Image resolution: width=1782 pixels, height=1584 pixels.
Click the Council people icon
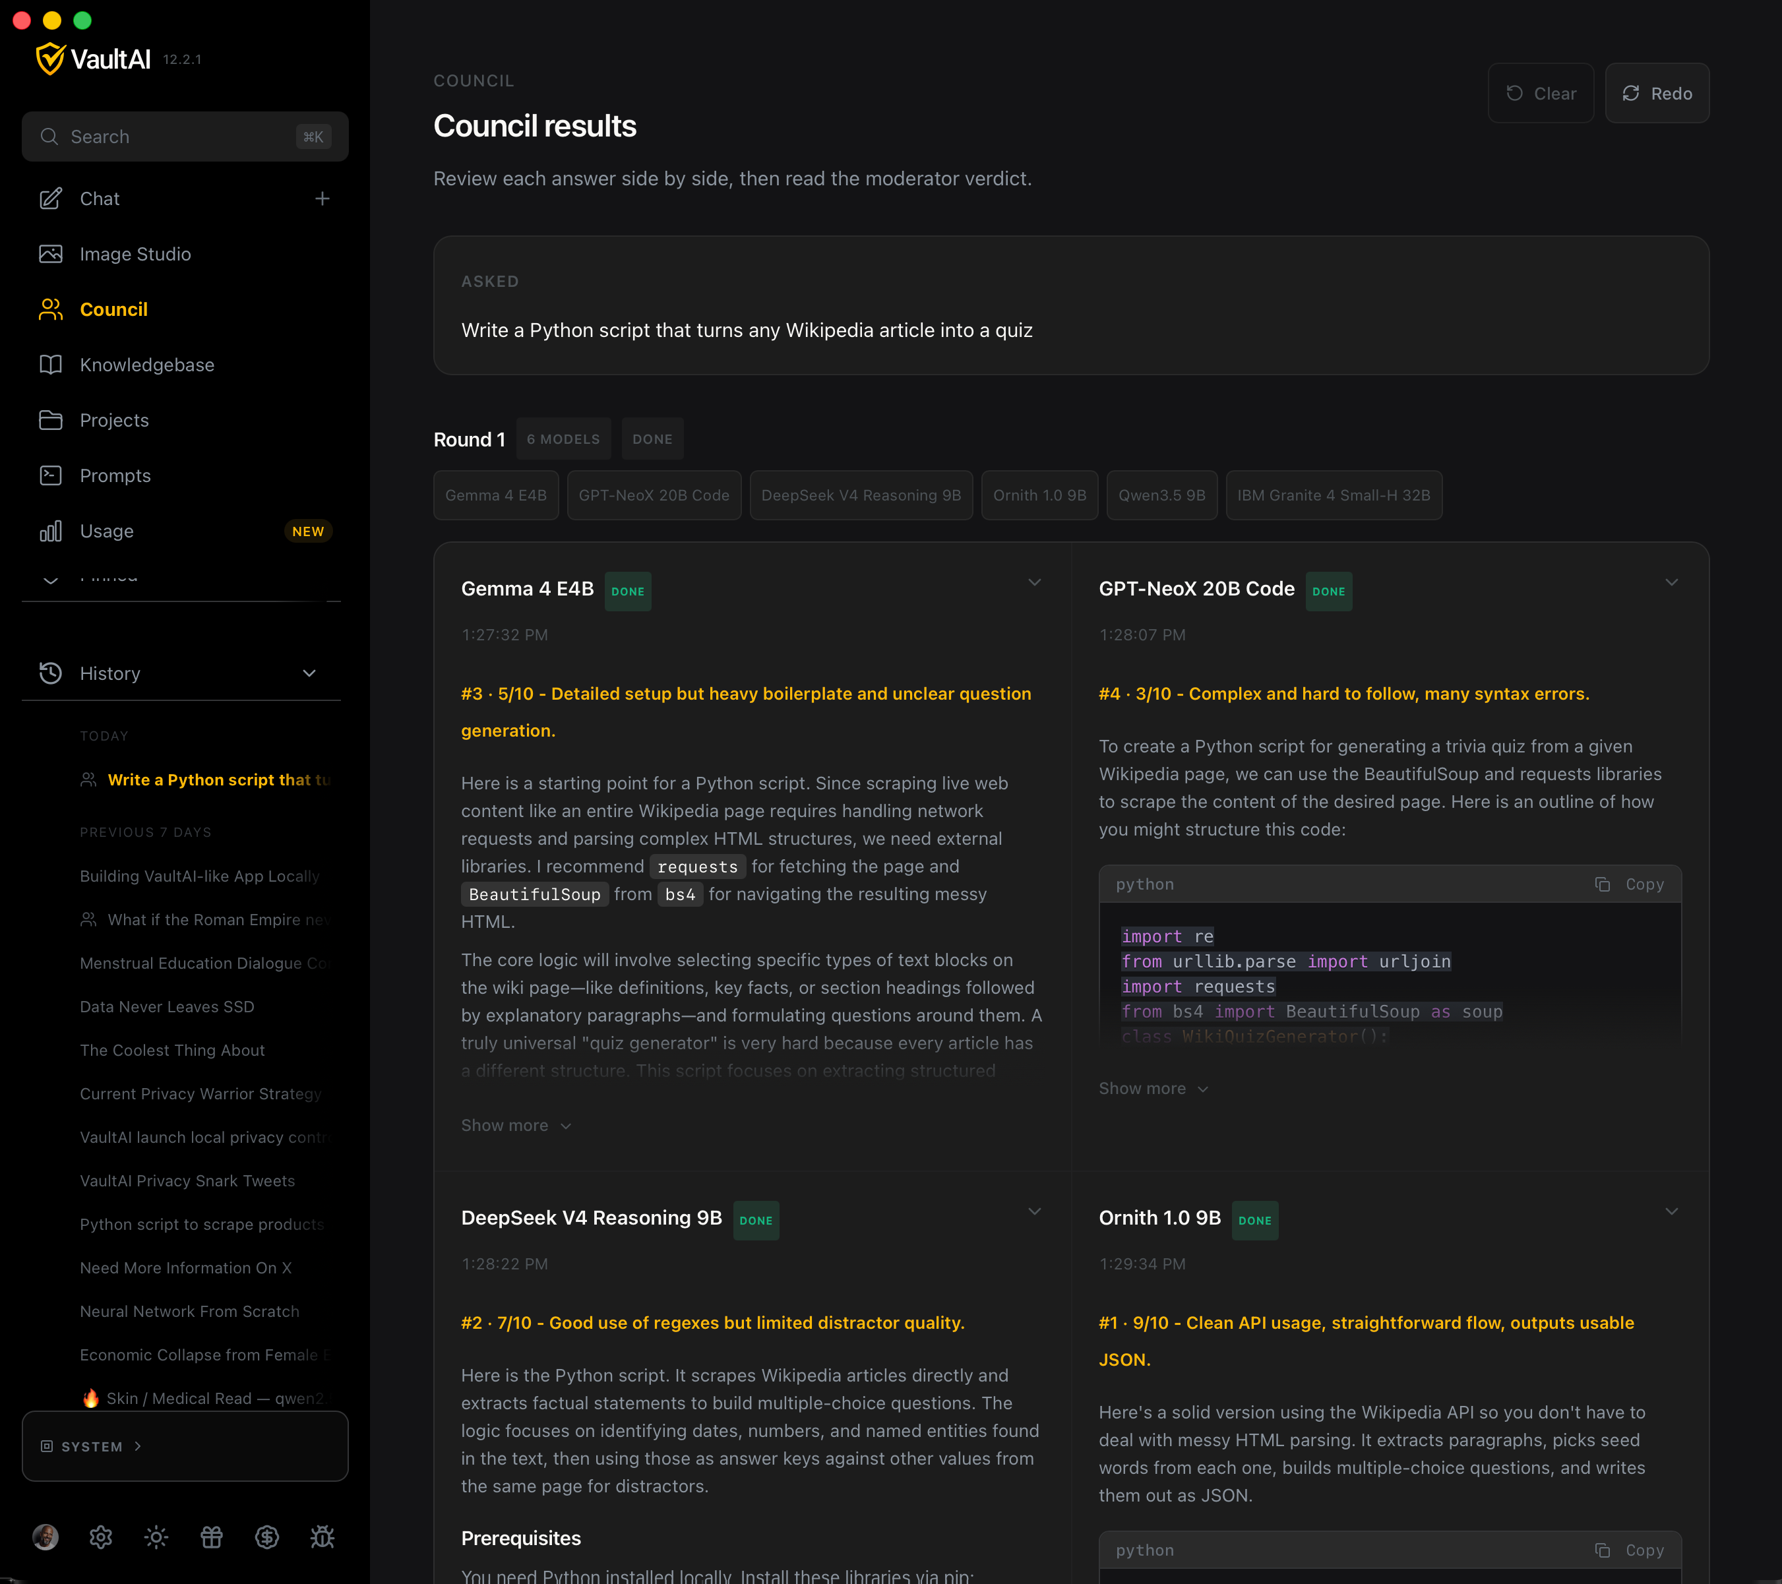point(51,309)
